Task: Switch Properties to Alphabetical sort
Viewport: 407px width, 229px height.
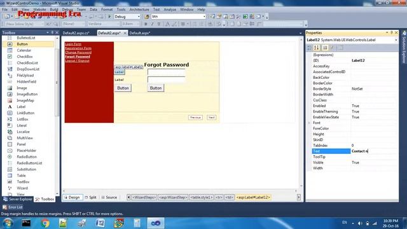Action: (317, 48)
